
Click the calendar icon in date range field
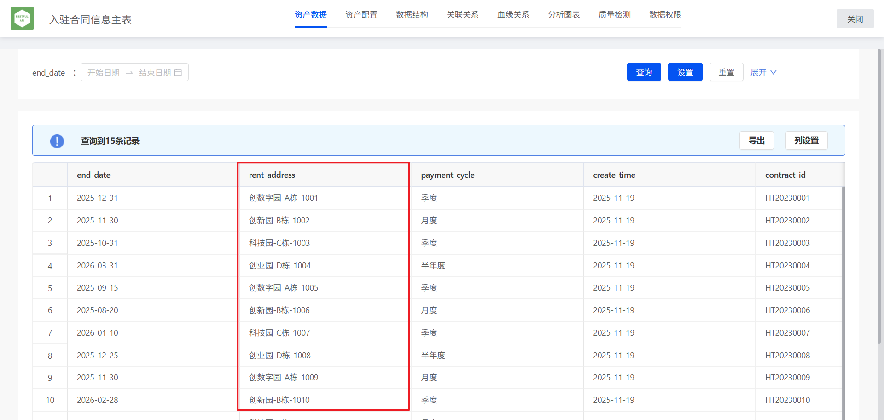point(178,72)
